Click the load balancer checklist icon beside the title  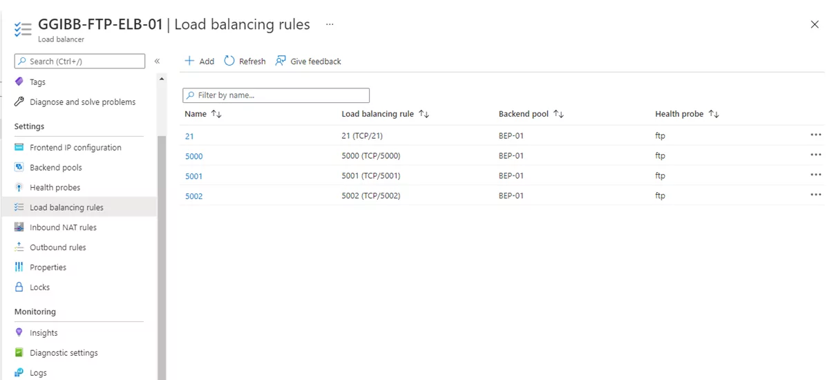click(x=23, y=30)
